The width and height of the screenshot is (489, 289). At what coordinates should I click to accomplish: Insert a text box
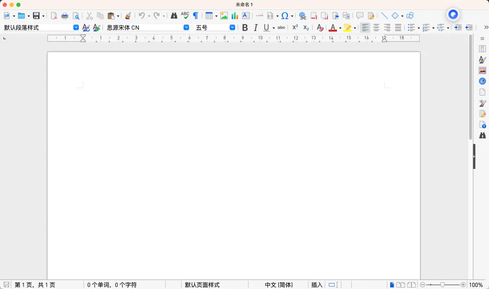(246, 15)
